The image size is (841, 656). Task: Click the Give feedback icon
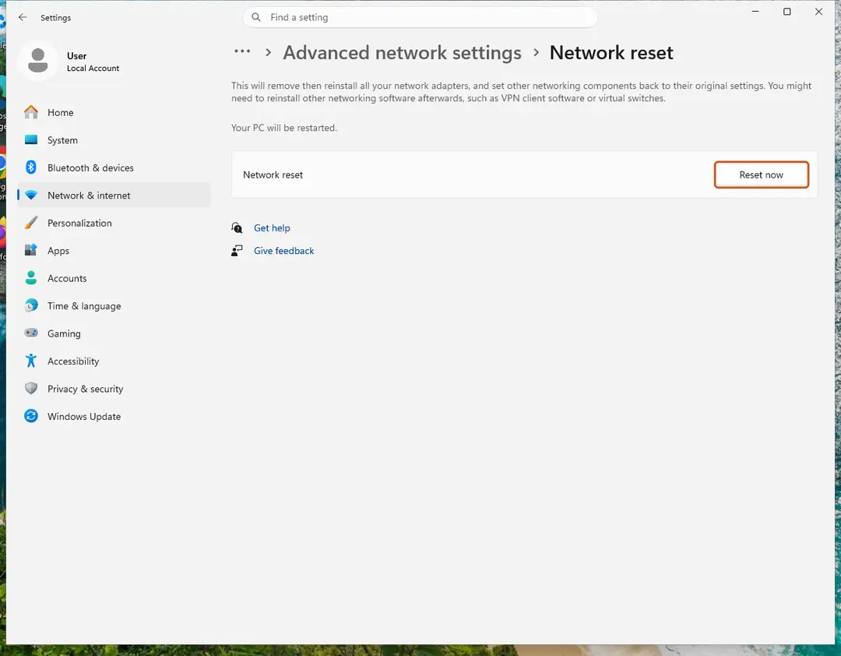237,251
